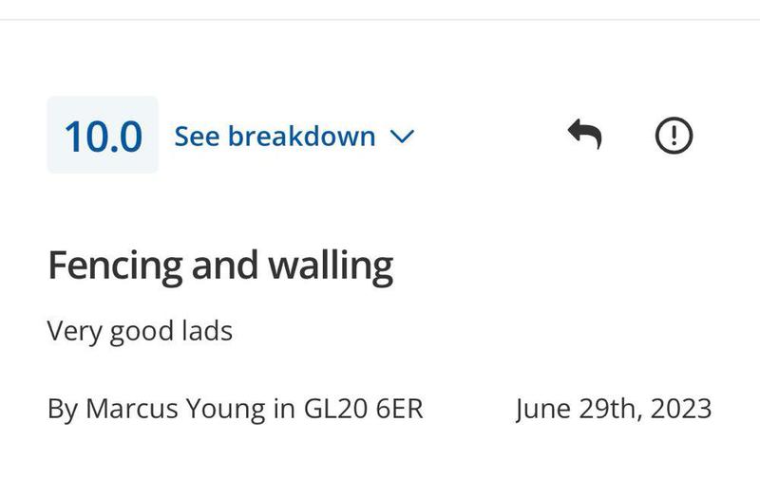The width and height of the screenshot is (760, 477).
Task: Open the See breakdown link
Action: tap(275, 136)
